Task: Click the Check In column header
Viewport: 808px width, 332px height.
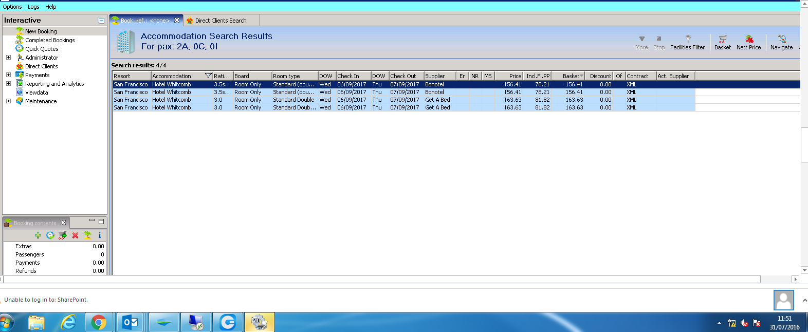Action: point(353,76)
